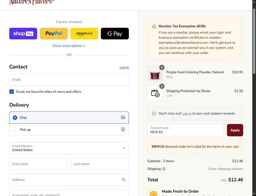The height and width of the screenshot is (196, 256).
Task: Click the page vertical scrollbar
Action: (254, 41)
